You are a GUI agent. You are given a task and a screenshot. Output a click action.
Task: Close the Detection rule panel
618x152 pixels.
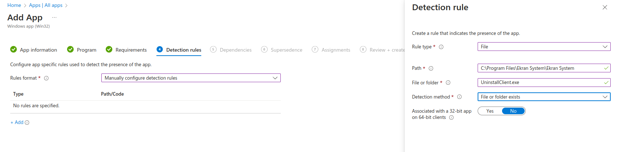(x=605, y=7)
